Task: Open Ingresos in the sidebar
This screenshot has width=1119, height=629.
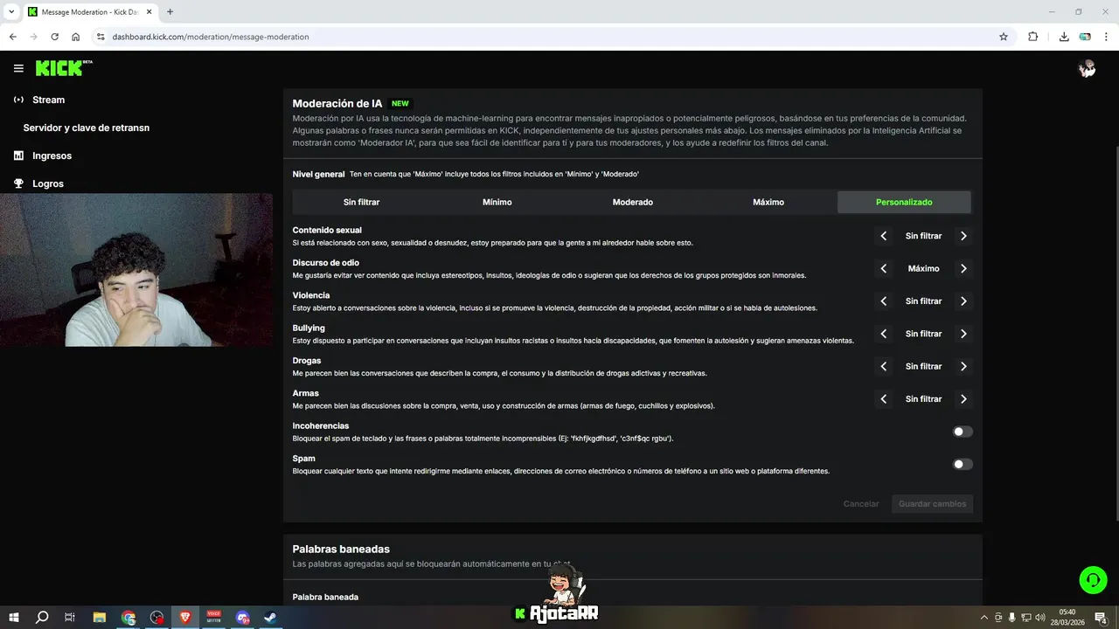Action: pos(52,156)
